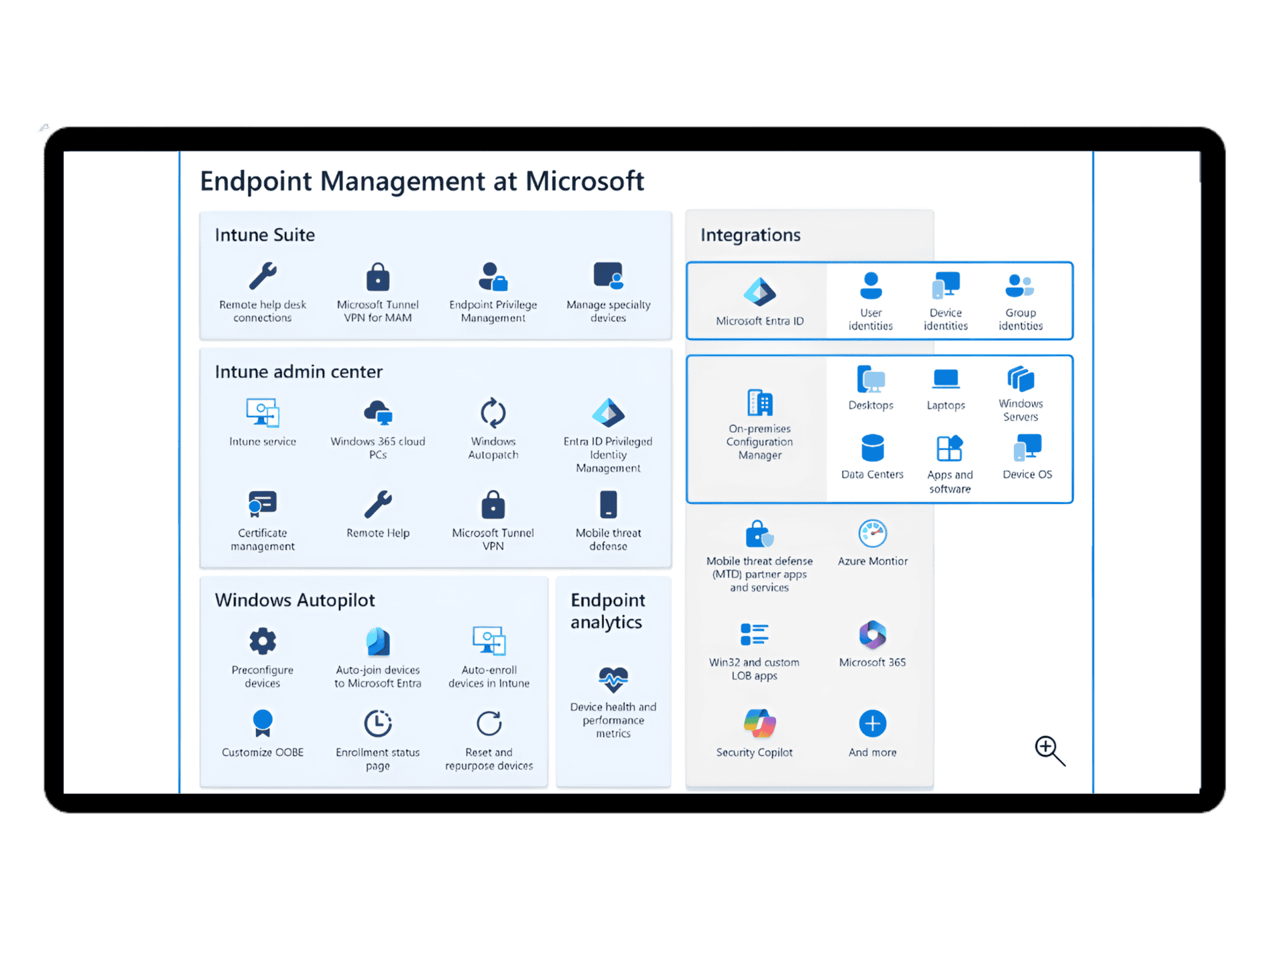Click the Desktops icon
Viewport: 1280px width, 960px height.
pyautogui.click(x=871, y=379)
